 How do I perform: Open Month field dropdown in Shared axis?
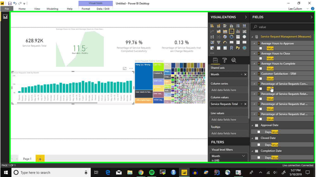click(x=241, y=74)
